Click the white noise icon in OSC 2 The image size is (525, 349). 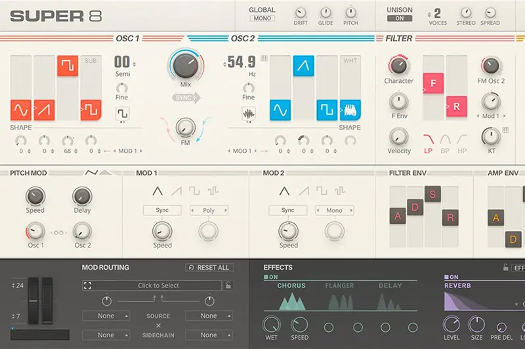click(x=350, y=109)
